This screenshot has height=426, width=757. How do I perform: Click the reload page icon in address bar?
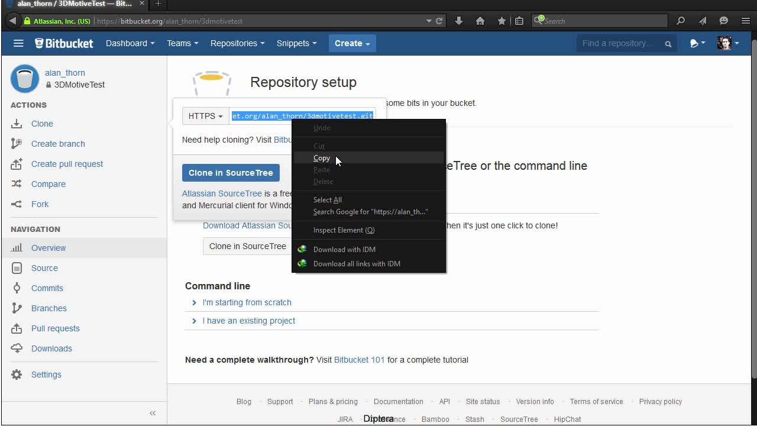(439, 21)
